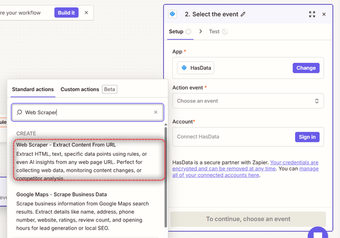Click To continue, choose an event button
The image size is (340, 238).
click(x=248, y=219)
